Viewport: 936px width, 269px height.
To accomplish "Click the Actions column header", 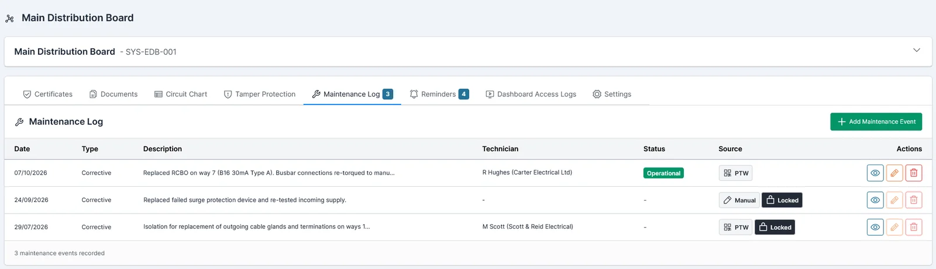I will click(x=909, y=149).
